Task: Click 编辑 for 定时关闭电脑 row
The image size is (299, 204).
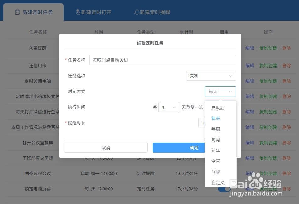Action: coord(250,81)
